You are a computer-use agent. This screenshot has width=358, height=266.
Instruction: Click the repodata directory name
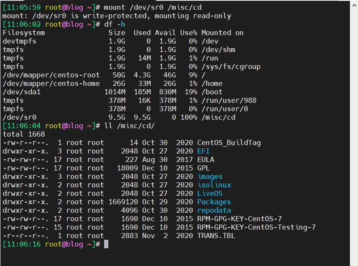click(x=214, y=210)
